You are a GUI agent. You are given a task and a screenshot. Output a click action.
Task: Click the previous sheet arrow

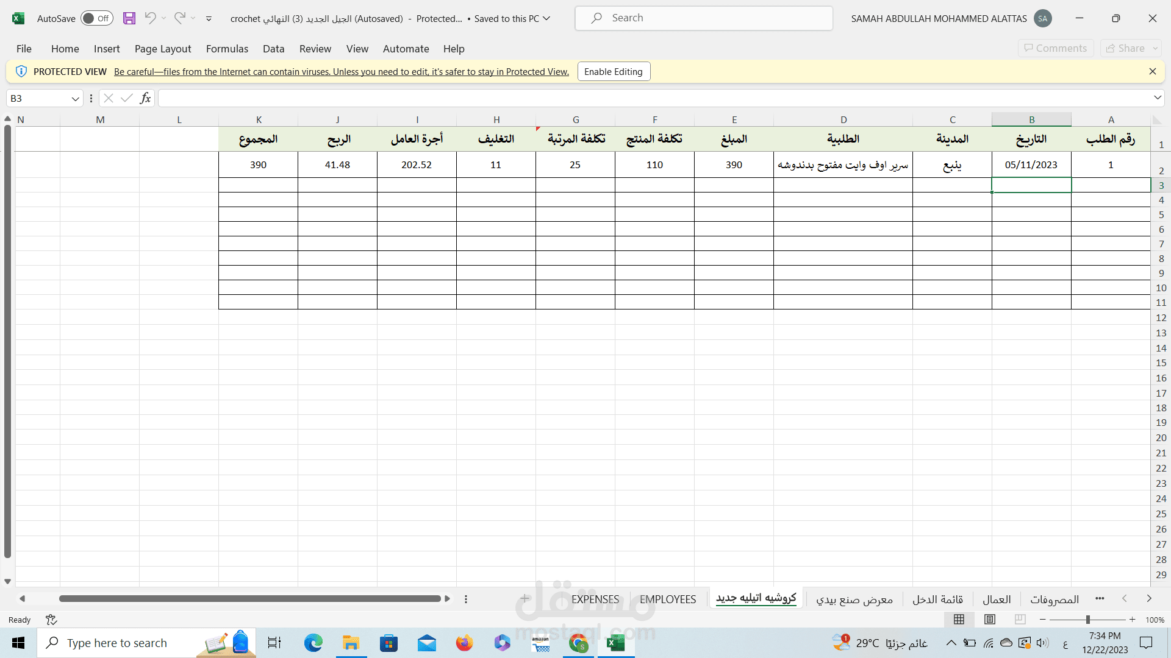coord(1125,599)
